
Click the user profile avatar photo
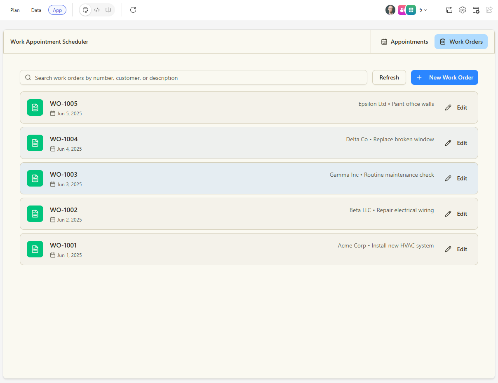pyautogui.click(x=390, y=10)
